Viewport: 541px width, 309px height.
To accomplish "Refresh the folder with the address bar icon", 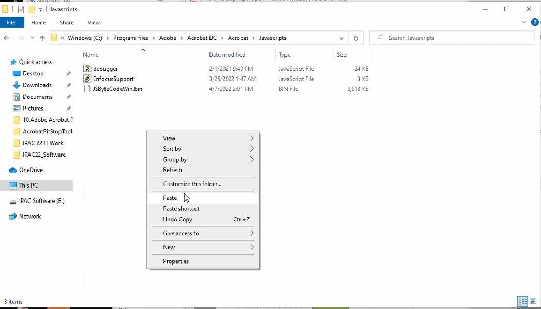I will click(x=356, y=38).
